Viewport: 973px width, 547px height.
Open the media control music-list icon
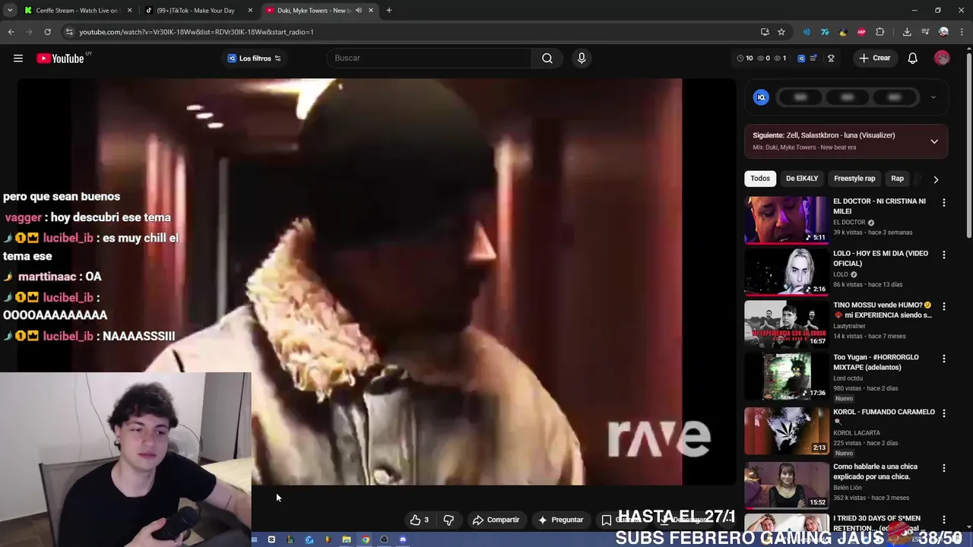[925, 32]
